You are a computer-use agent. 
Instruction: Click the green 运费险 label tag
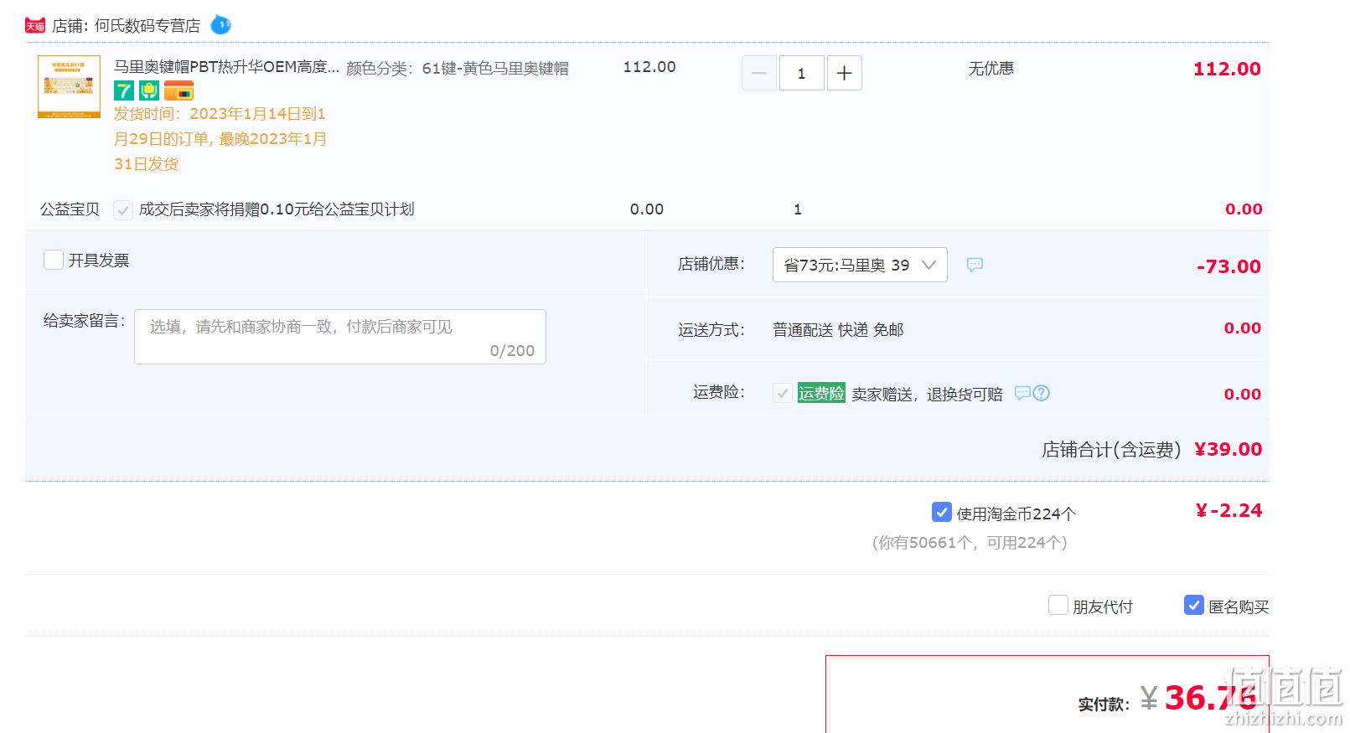click(x=821, y=393)
